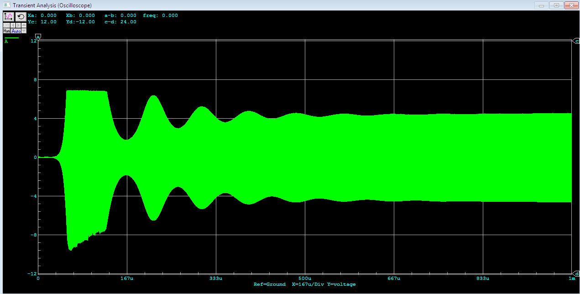Click the waveform axes scaling icon
This screenshot has height=294, width=580.
click(x=9, y=16)
